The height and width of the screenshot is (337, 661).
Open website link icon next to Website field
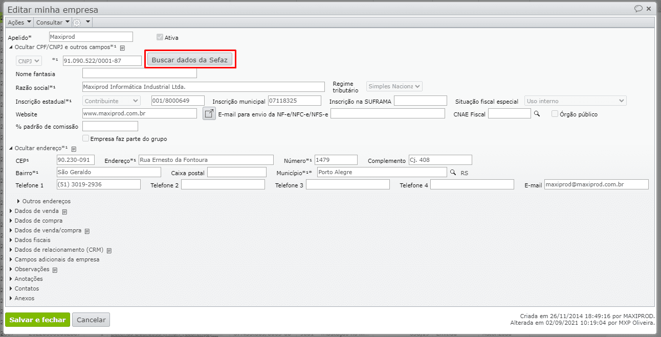coord(209,113)
